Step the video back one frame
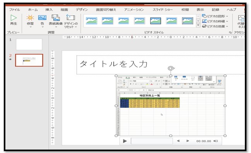Image resolution: width=251 pixels, height=153 pixels. pyautogui.click(x=178, y=141)
